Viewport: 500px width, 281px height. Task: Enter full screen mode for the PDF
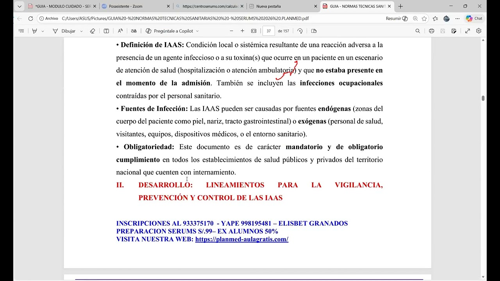click(x=468, y=31)
